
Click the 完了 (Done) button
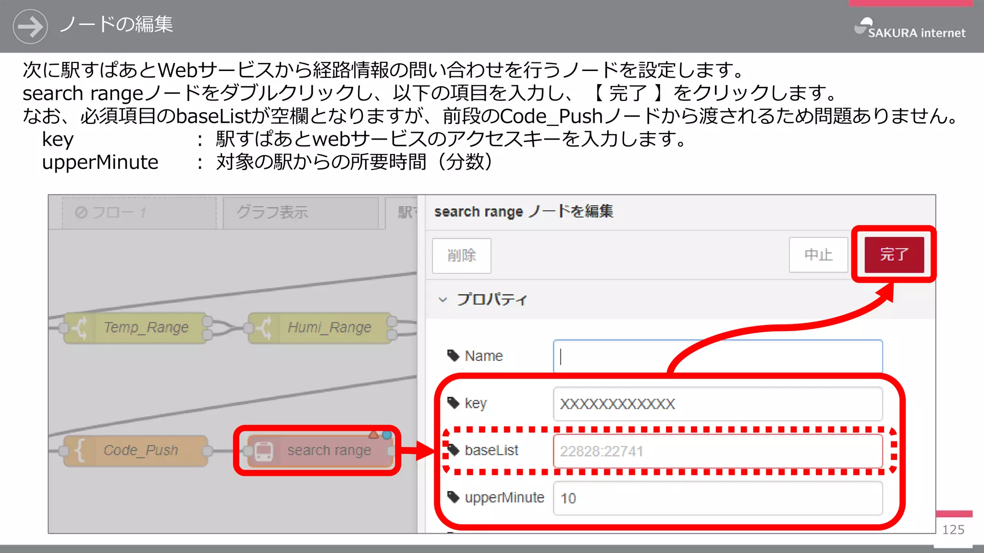[894, 254]
